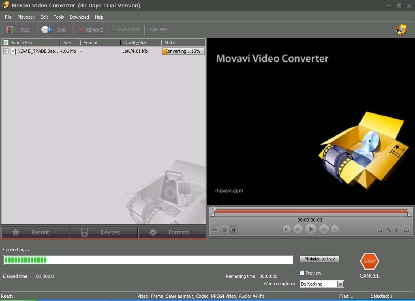Toggle the Select All checkbox in header

pyautogui.click(x=5, y=42)
